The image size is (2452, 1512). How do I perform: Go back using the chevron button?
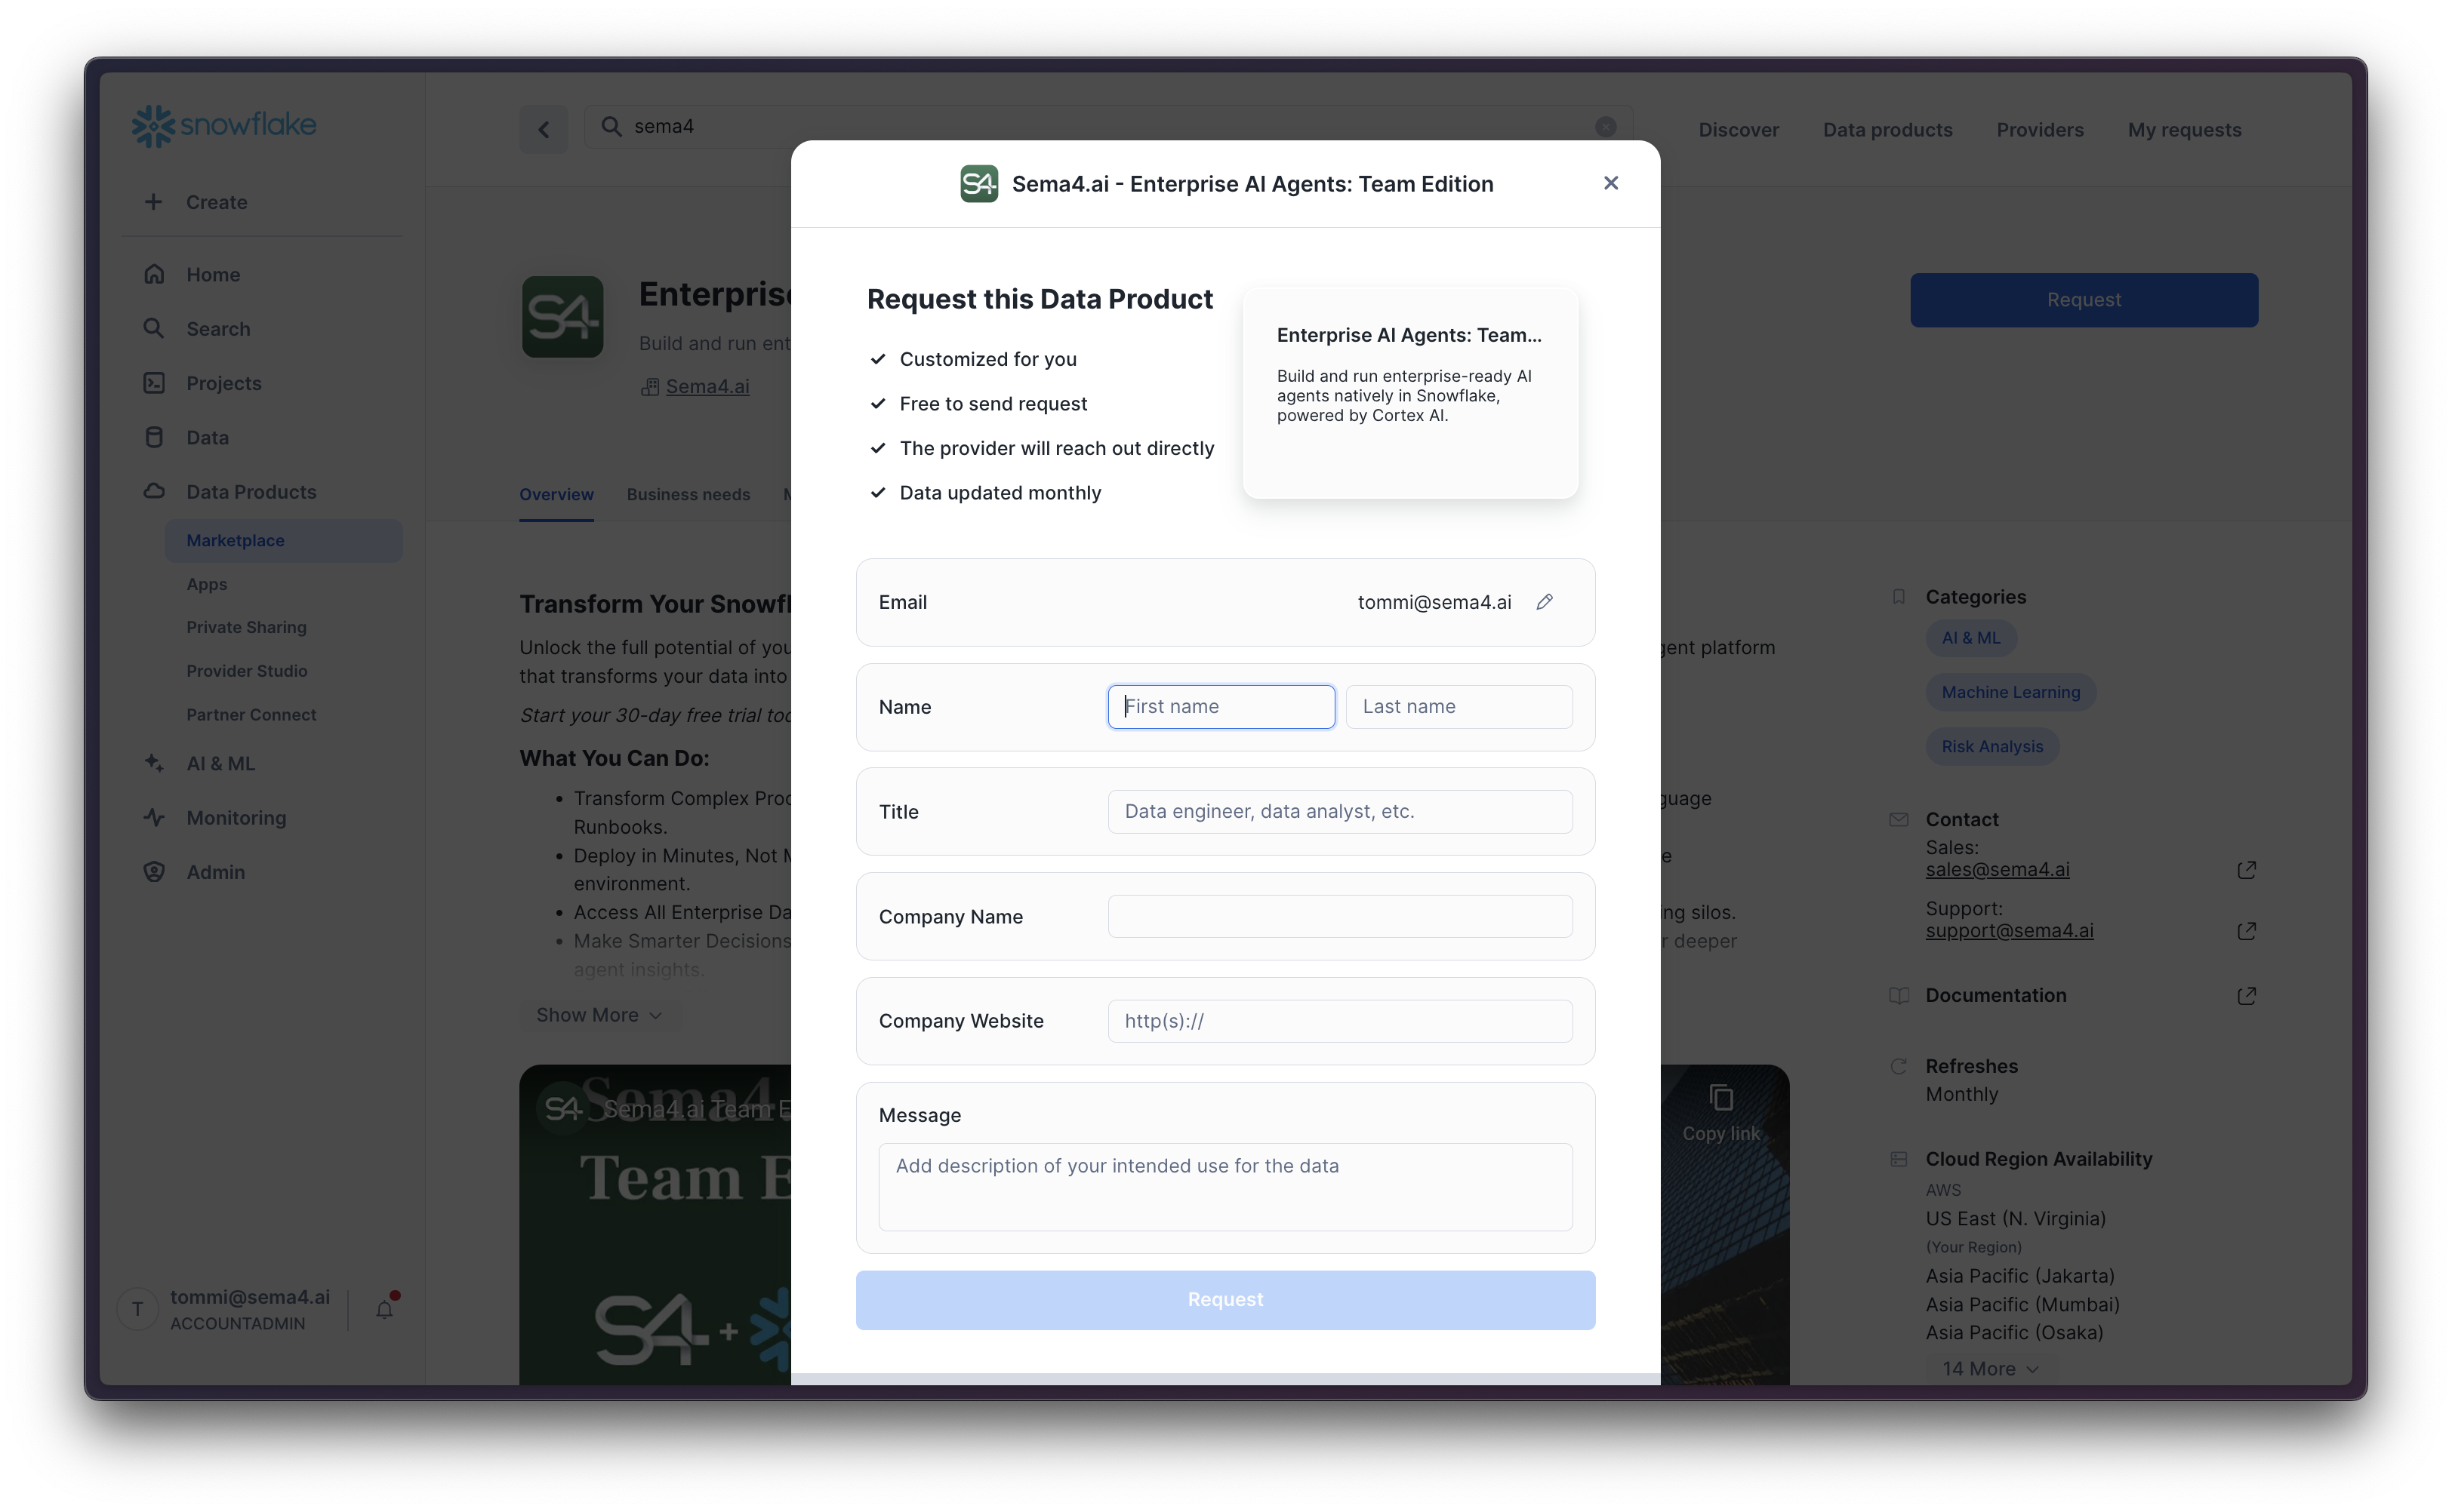pos(544,129)
